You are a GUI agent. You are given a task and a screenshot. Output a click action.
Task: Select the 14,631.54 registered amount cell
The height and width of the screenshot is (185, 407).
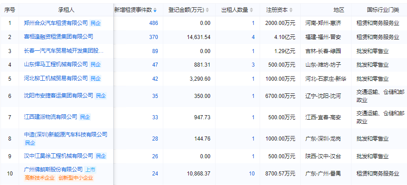[199, 37]
